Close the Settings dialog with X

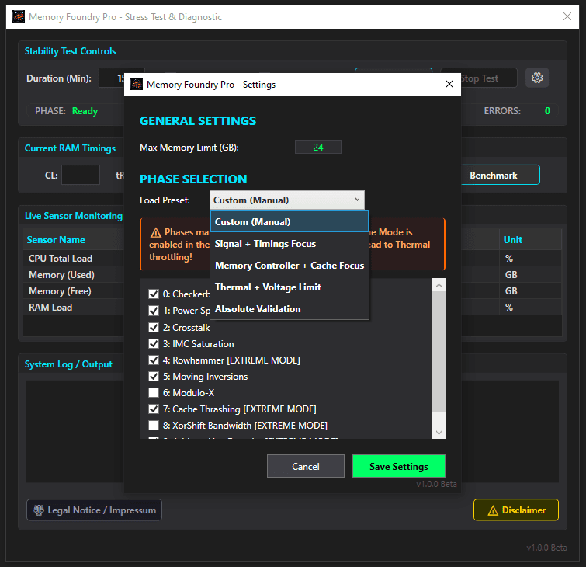pyautogui.click(x=449, y=84)
